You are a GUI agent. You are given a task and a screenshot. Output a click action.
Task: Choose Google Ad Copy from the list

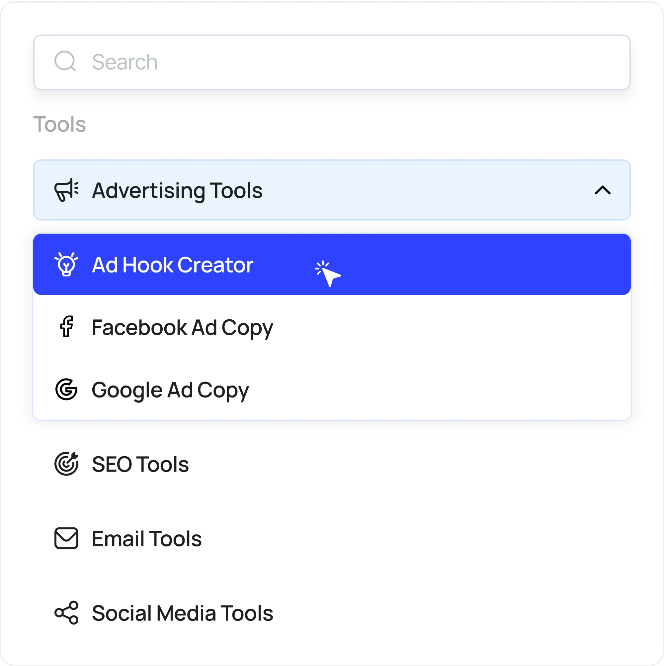[x=170, y=390]
